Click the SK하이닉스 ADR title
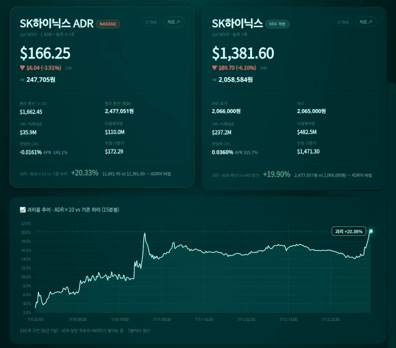 coord(57,23)
